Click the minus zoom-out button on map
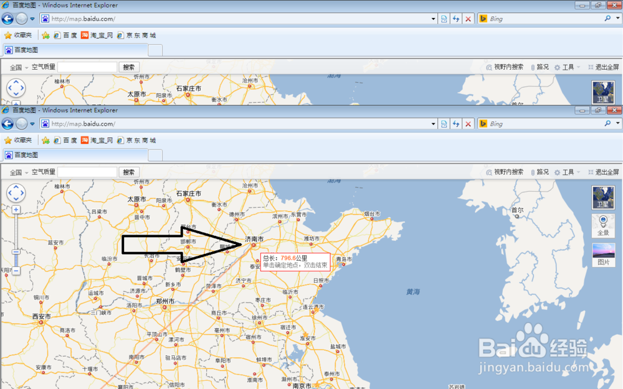Image resolution: width=623 pixels, height=389 pixels. click(16, 271)
